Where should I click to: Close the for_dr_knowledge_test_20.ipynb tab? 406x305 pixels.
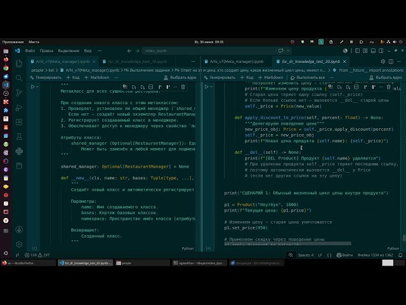pyautogui.click(x=344, y=62)
